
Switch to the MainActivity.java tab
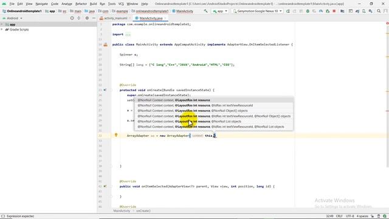(151, 18)
